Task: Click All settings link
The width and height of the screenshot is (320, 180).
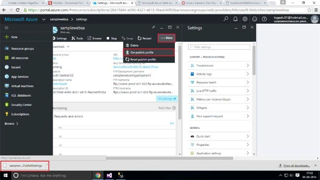Action: click(x=167, y=99)
